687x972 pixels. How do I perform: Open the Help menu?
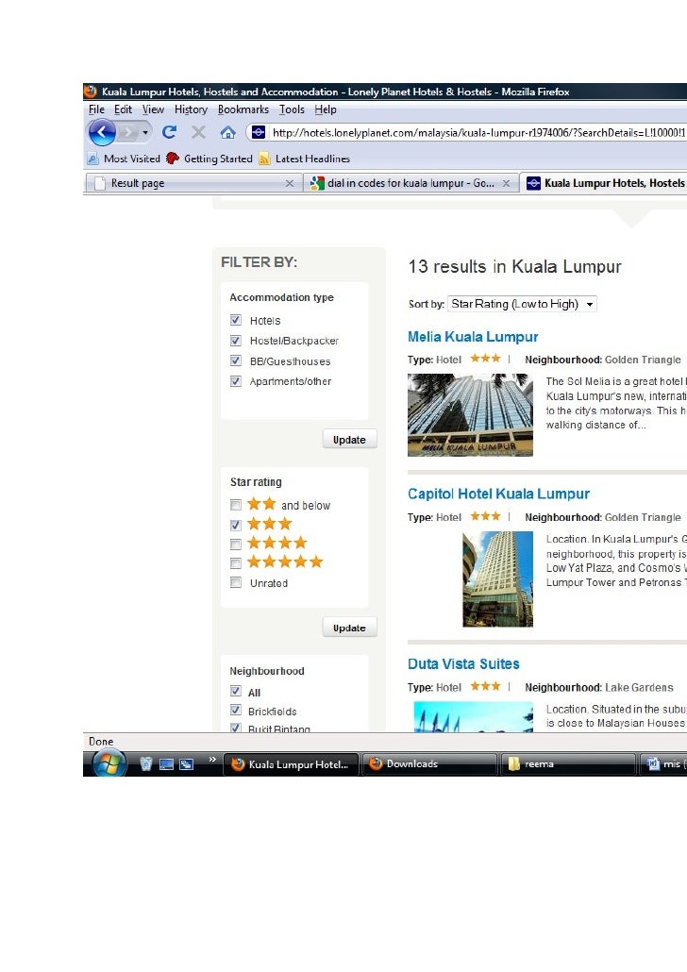(x=325, y=109)
